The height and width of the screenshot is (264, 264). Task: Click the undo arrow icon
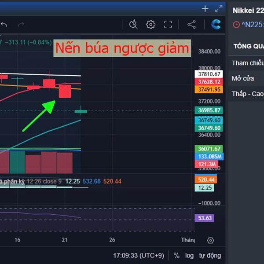[4, 25]
